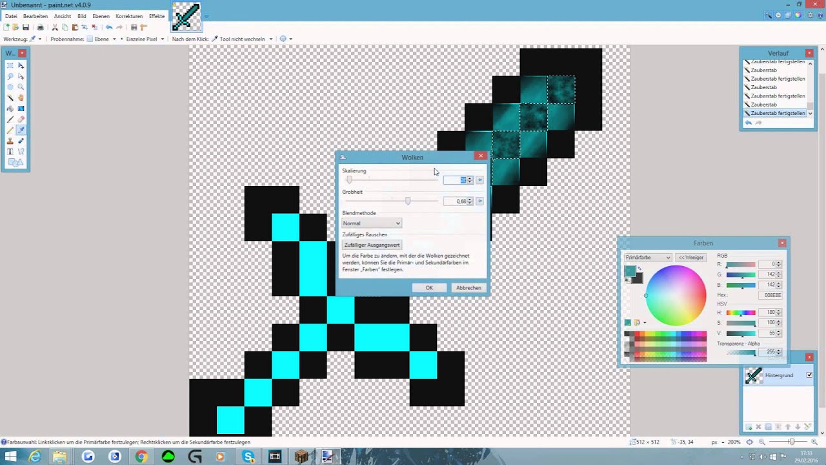Image resolution: width=826 pixels, height=465 pixels.
Task: Click the Grobheit slider handle
Action: point(408,201)
